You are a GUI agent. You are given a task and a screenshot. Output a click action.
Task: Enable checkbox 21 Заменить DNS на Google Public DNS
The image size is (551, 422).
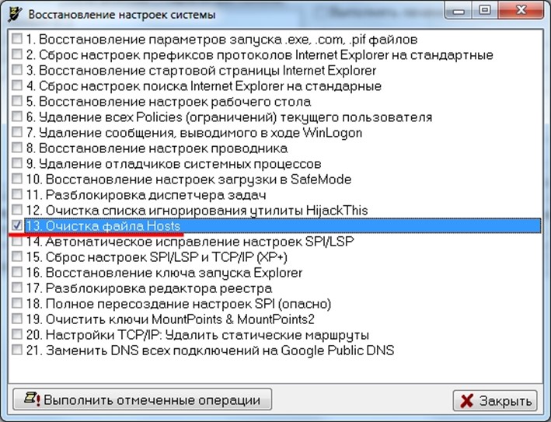coord(17,351)
